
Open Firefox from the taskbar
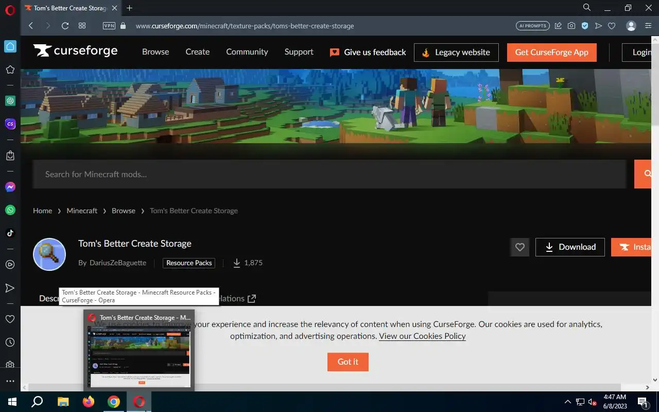click(x=89, y=402)
